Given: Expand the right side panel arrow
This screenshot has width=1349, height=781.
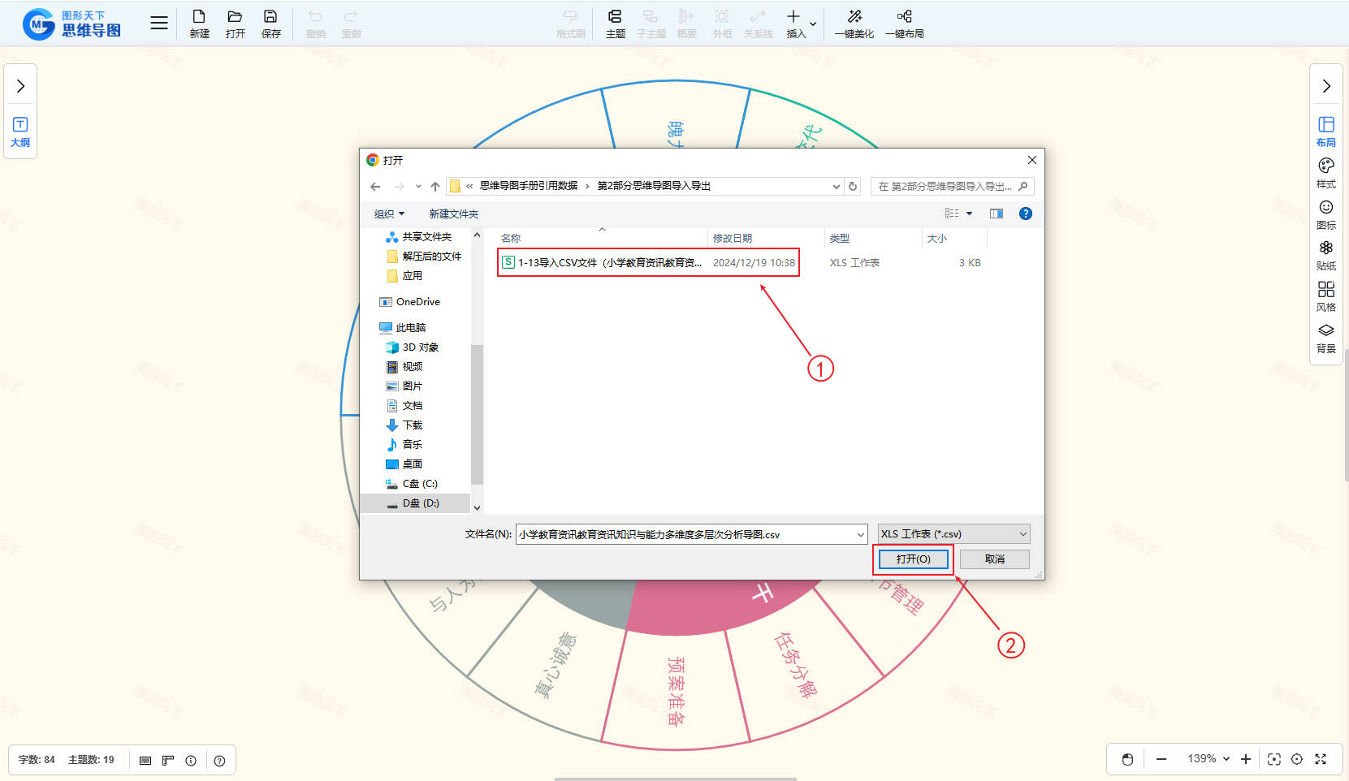Looking at the screenshot, I should click(1325, 86).
